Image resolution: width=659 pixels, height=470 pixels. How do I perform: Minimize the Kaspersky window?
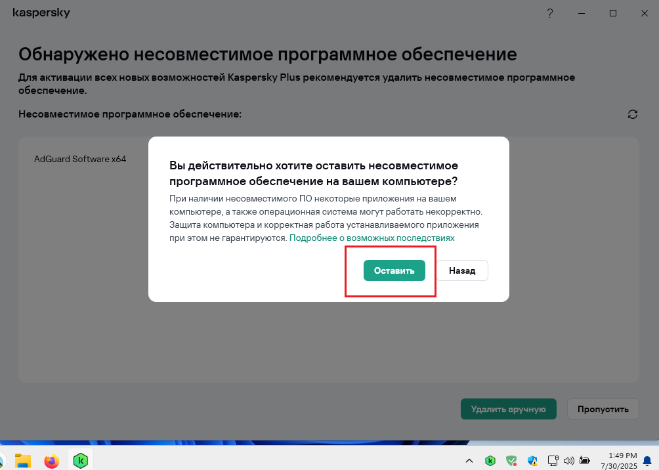582,13
